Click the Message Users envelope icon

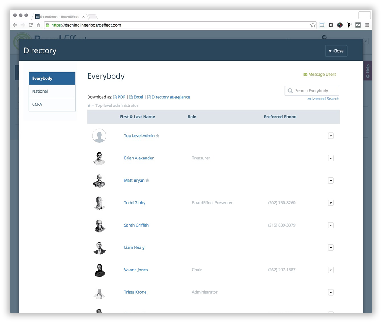pyautogui.click(x=305, y=75)
